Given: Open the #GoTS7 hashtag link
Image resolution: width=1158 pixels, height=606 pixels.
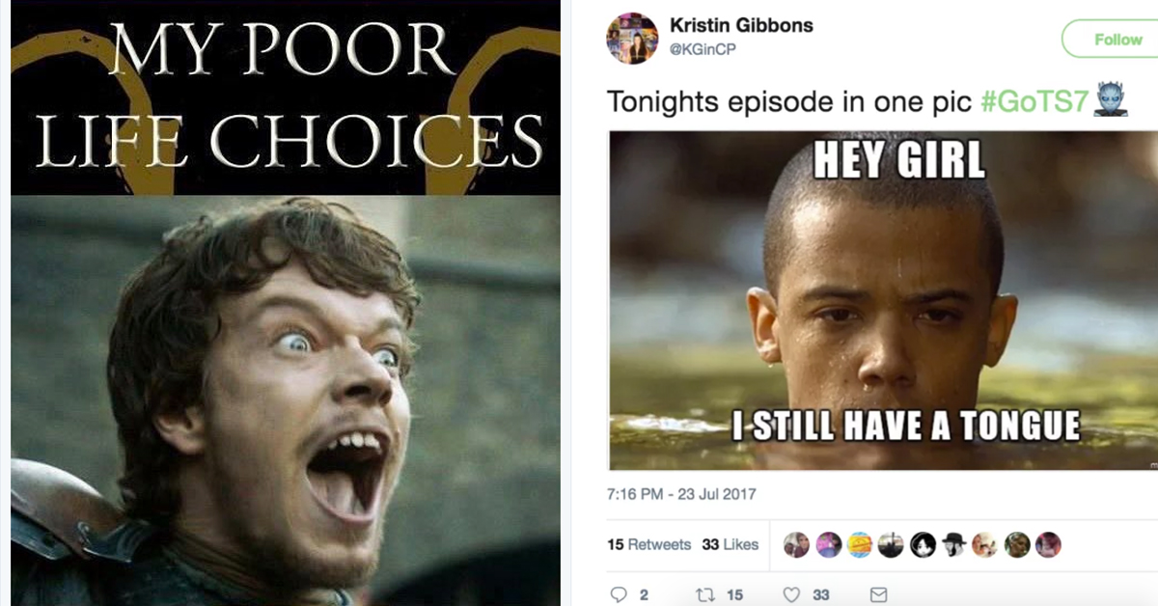Looking at the screenshot, I should point(1034,102).
